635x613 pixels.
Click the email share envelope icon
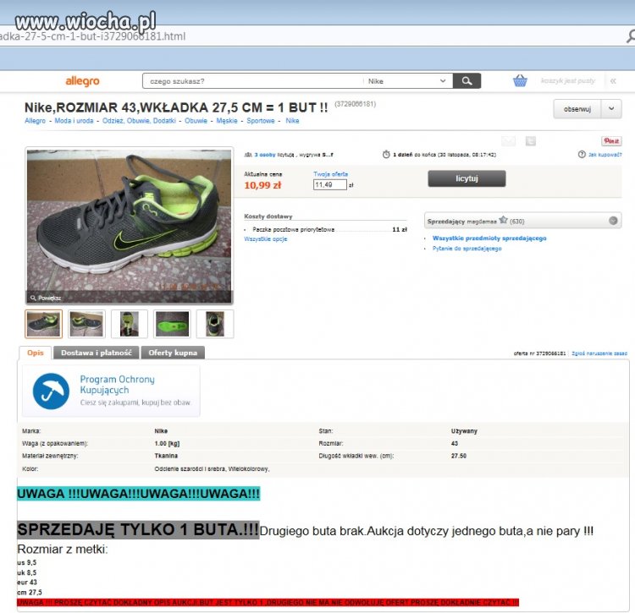pos(509,140)
